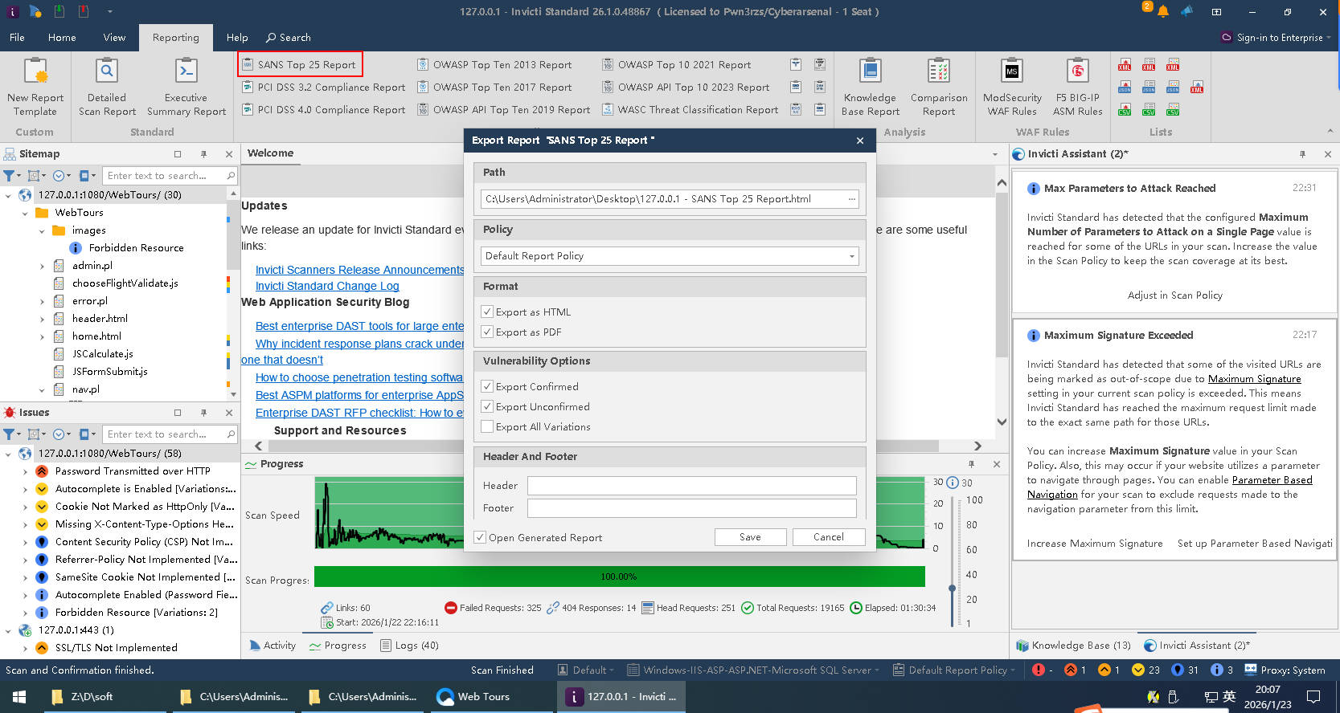Image resolution: width=1340 pixels, height=713 pixels.
Task: Export F5 BIG-IP ASM Rules
Action: 1077,72
